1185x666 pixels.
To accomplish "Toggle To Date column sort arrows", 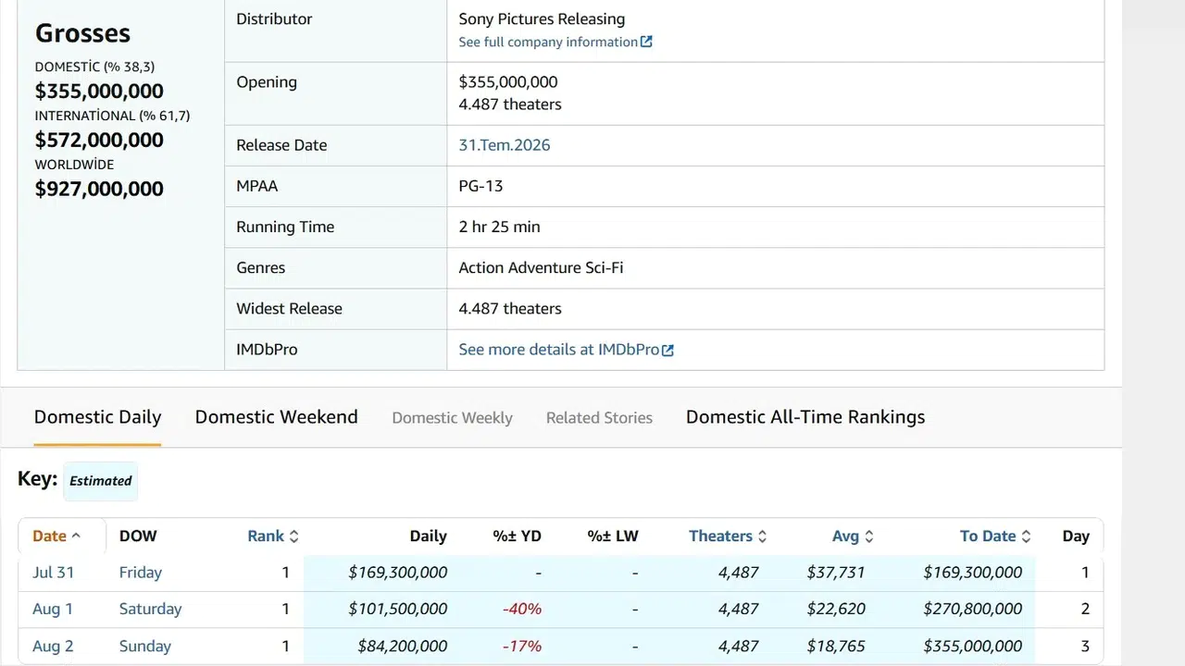I will coord(1026,536).
